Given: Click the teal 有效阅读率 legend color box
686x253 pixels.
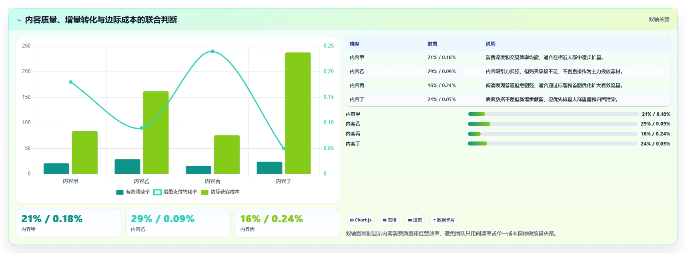Looking at the screenshot, I should point(120,192).
